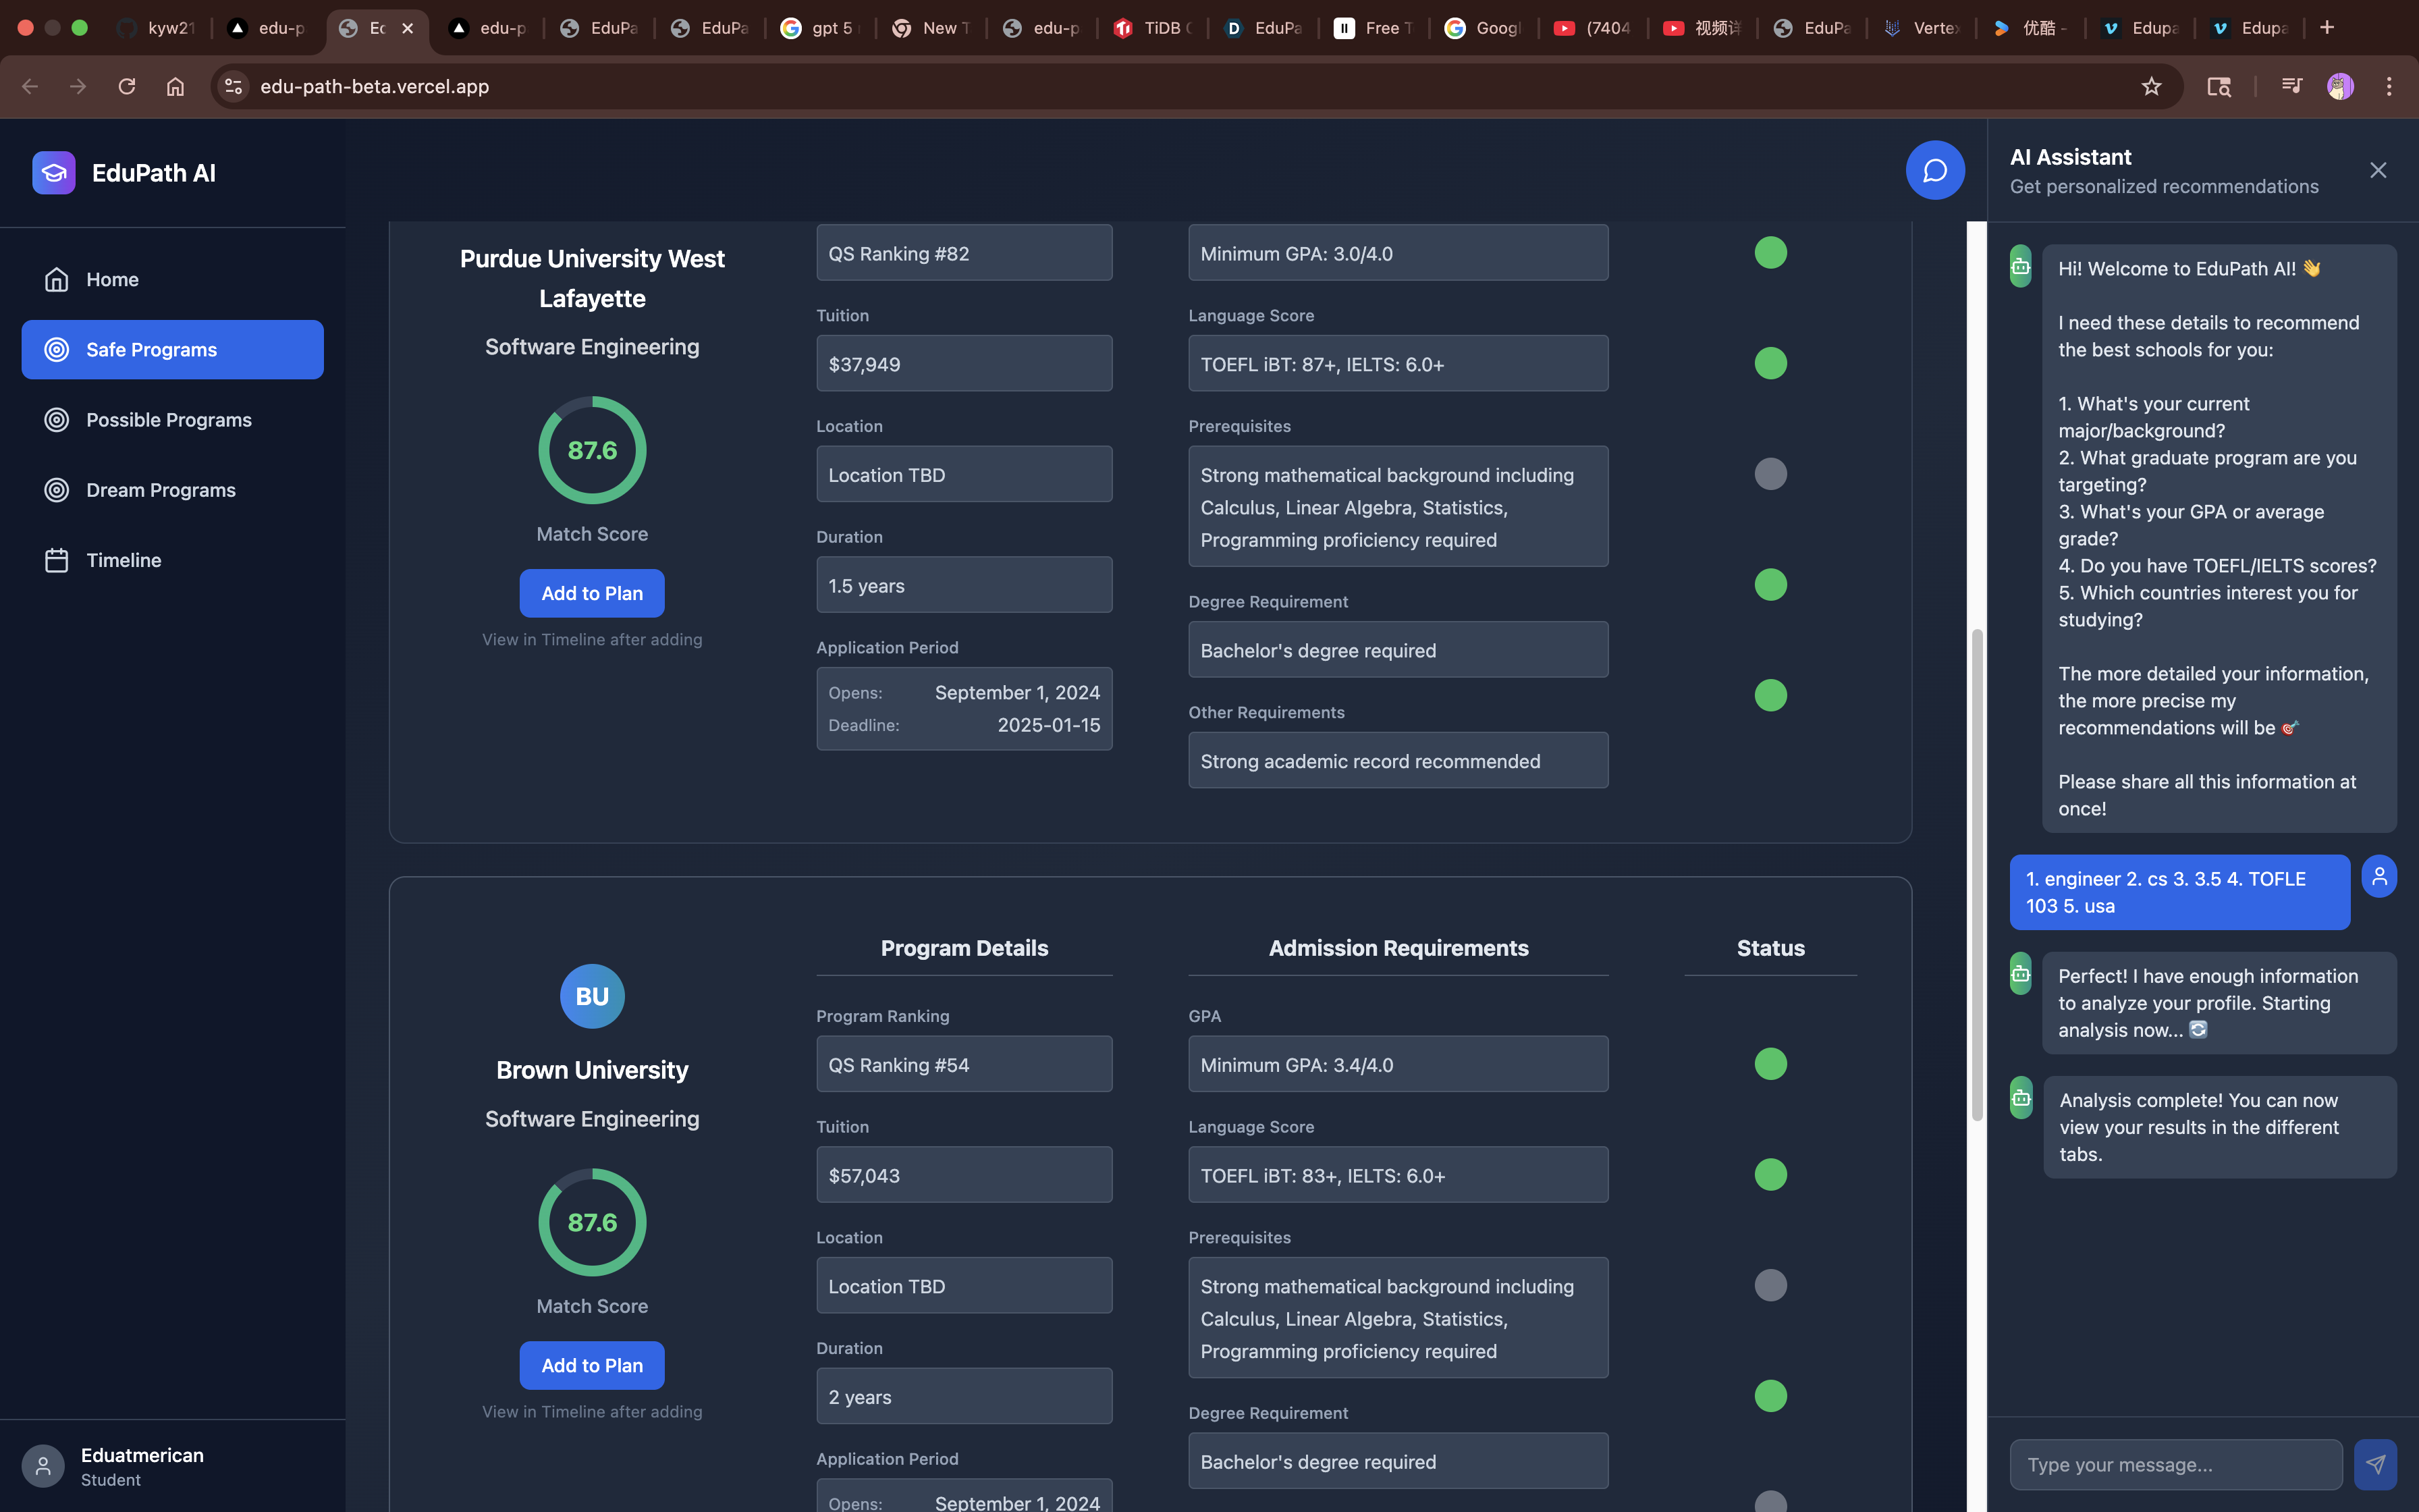
Task: Open the Home navigation item
Action: coord(112,279)
